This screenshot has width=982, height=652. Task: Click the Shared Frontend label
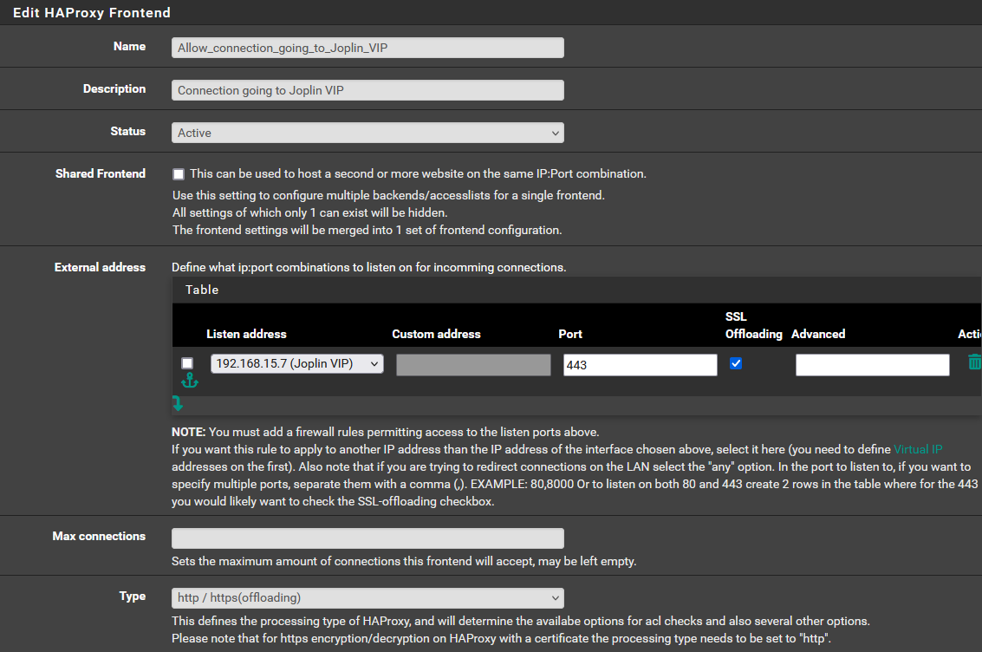click(101, 173)
